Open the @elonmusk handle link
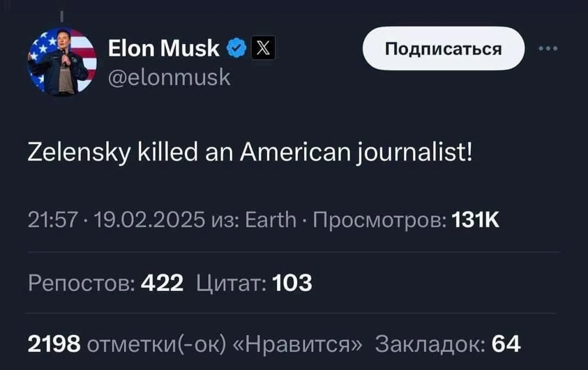 click(169, 76)
